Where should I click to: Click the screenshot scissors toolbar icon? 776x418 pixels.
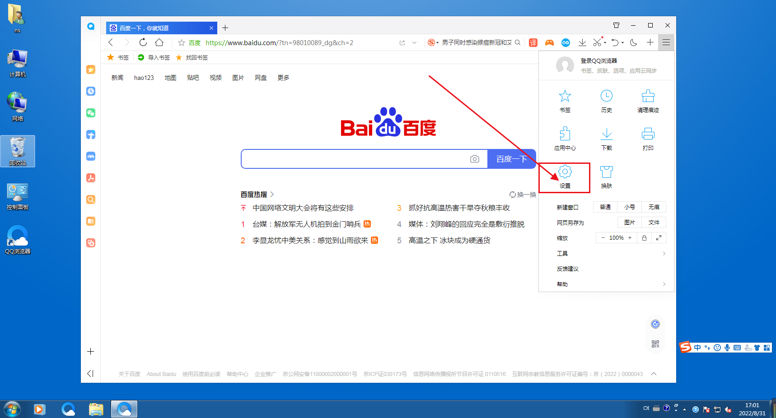point(597,42)
